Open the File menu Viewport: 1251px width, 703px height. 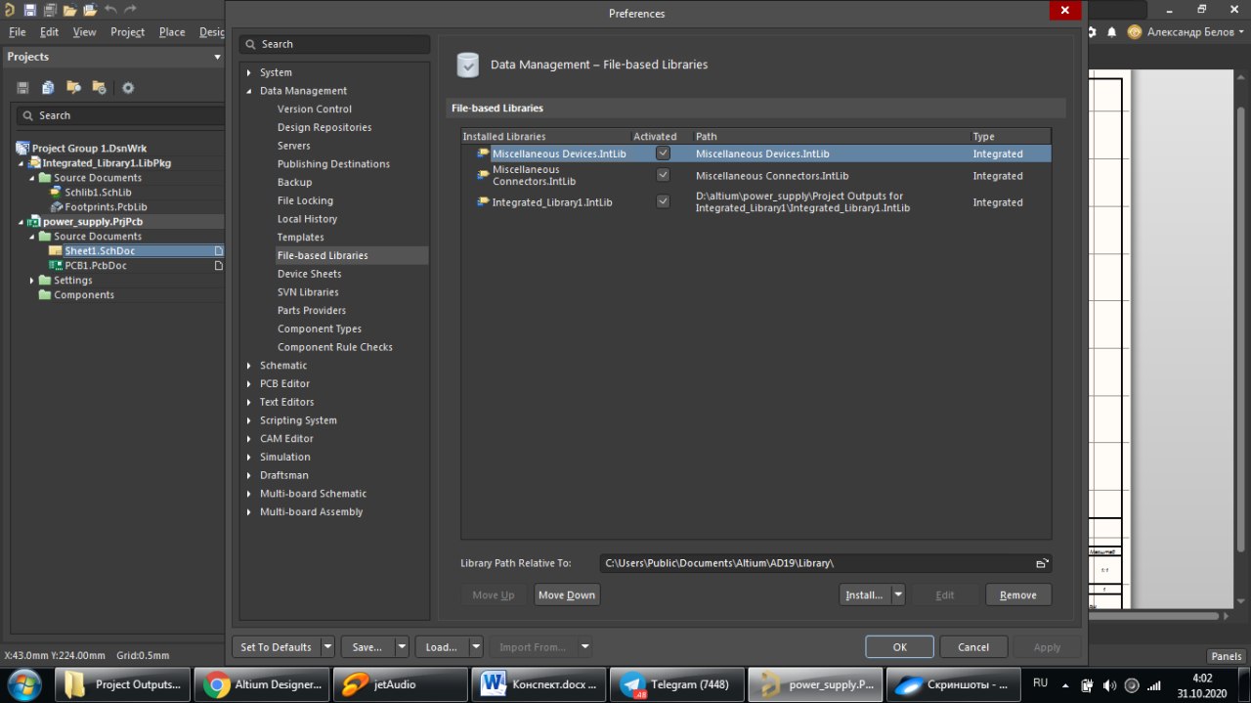point(17,31)
